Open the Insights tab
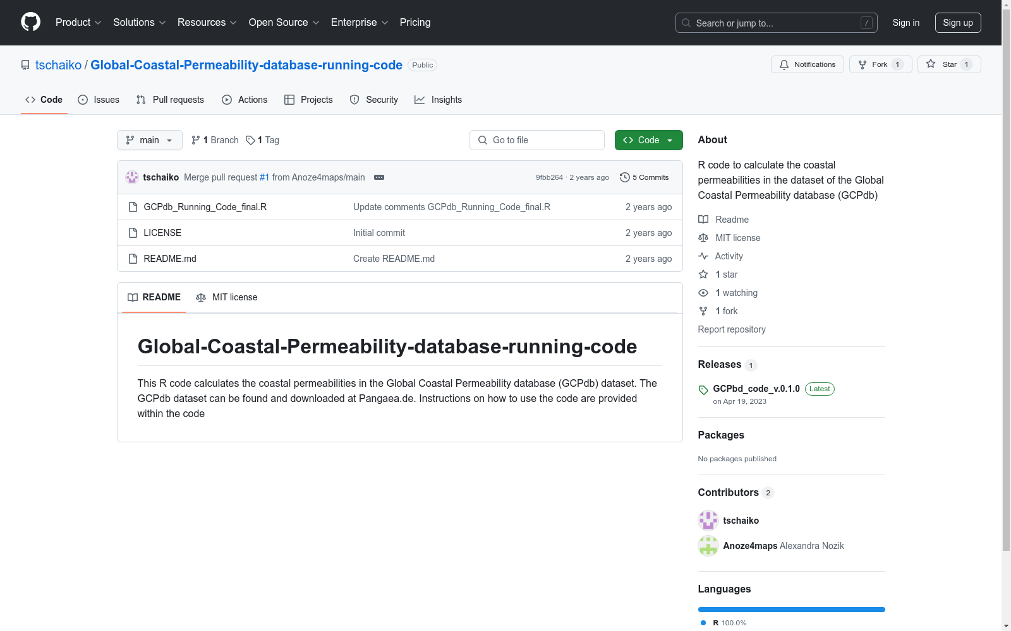The width and height of the screenshot is (1011, 631). (439, 100)
